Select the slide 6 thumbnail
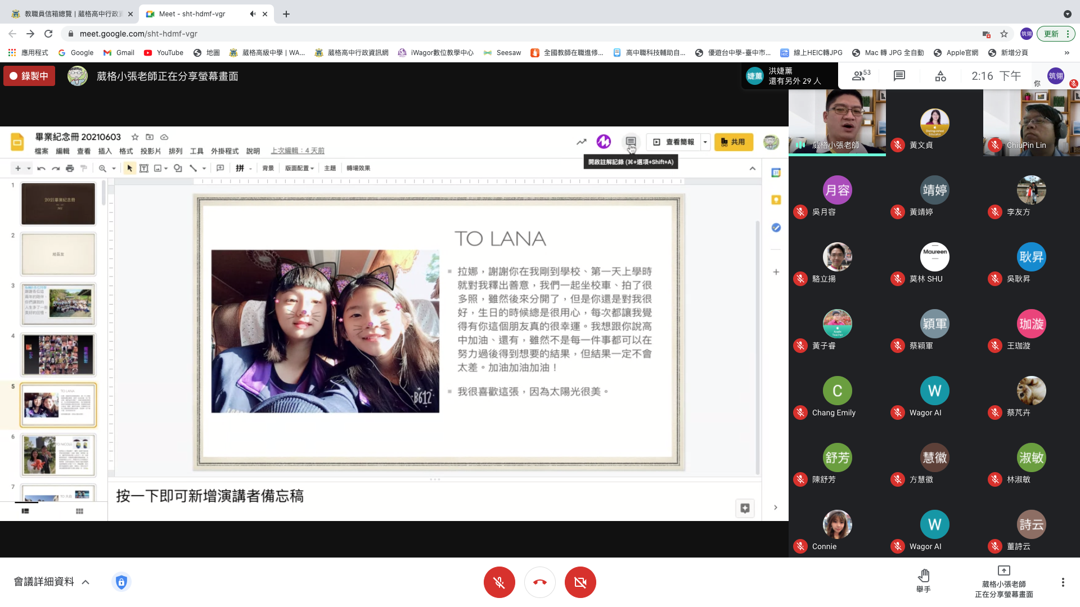Screen dimensions: 1080x607 pos(58,454)
